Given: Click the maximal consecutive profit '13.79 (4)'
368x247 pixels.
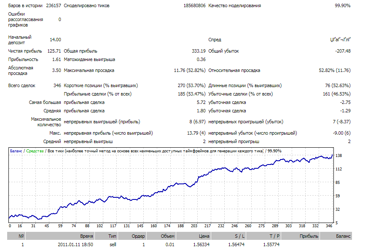Looking at the screenshot, I should click(x=196, y=133).
